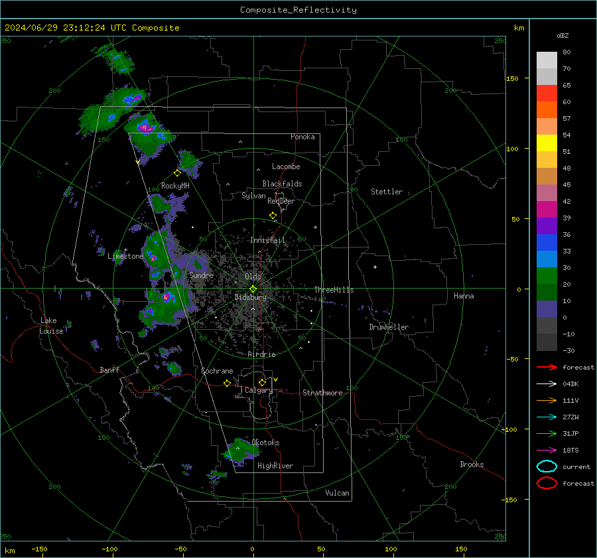
Task: Click the Olds label
Action: (253, 277)
